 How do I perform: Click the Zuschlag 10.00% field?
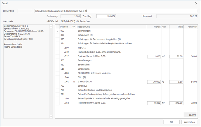[x=106, y=16]
